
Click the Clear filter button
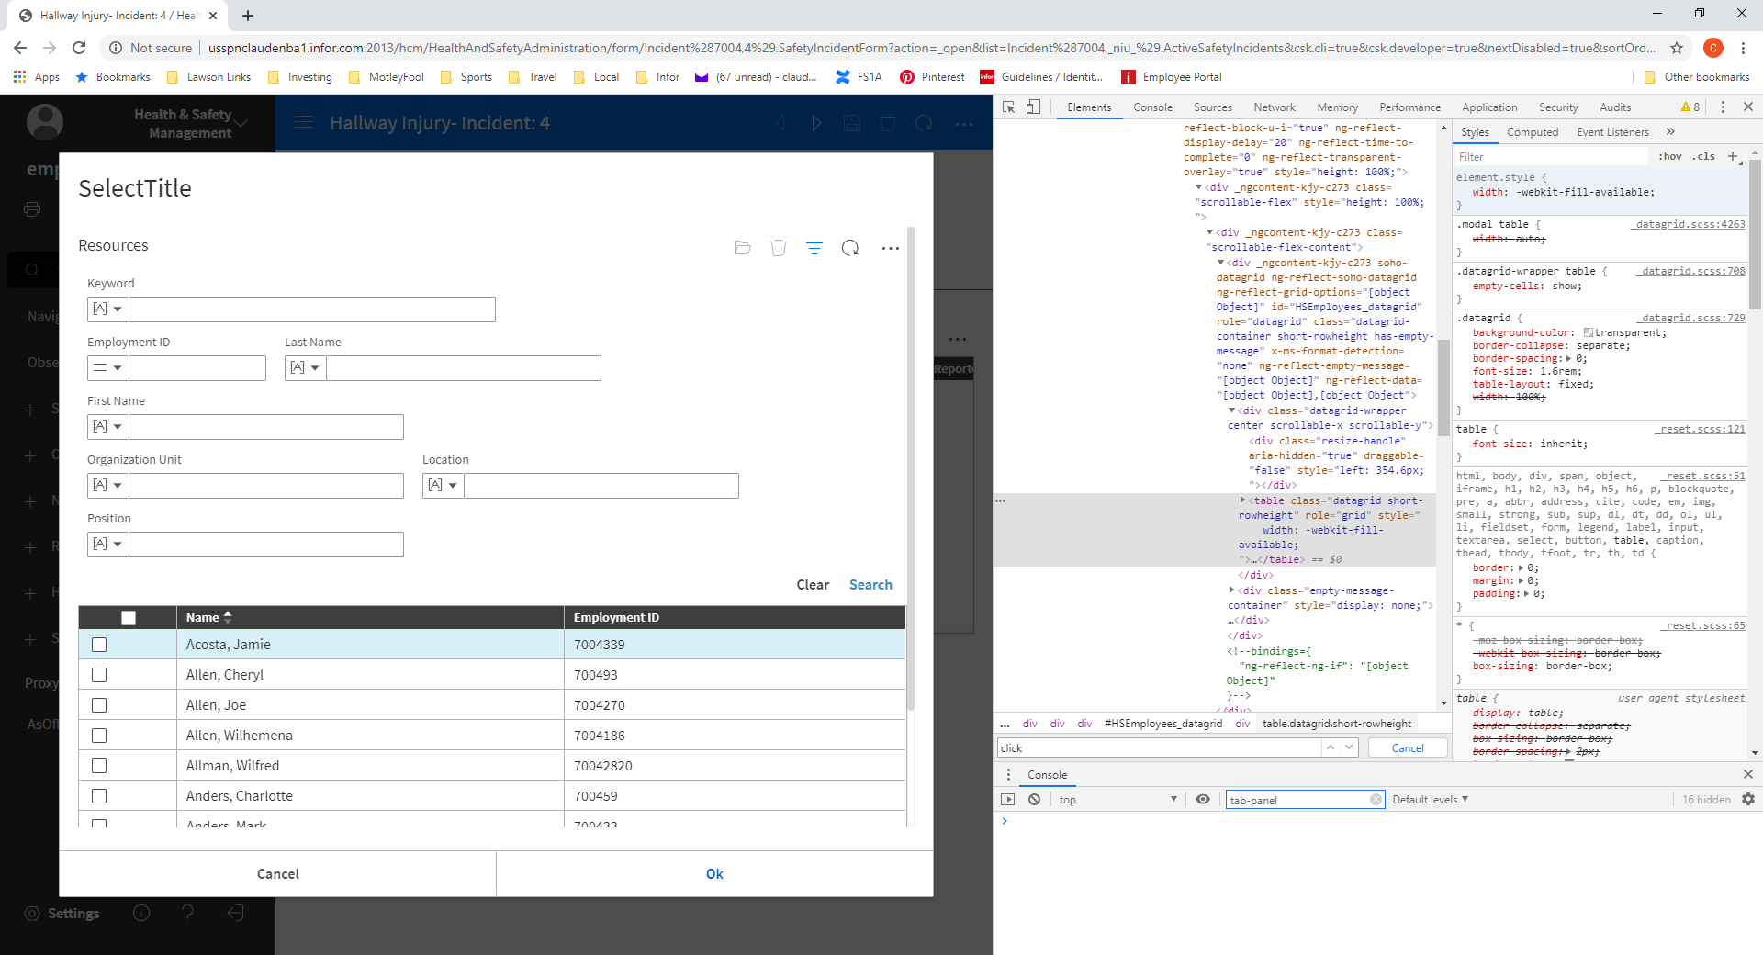coord(813,585)
